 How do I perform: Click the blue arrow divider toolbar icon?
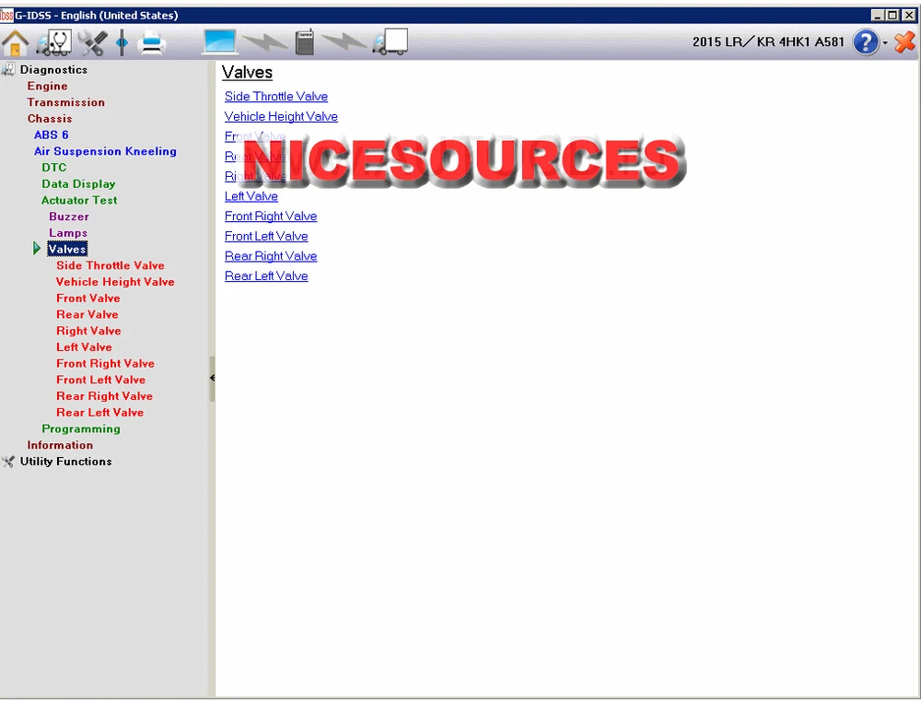pos(122,43)
